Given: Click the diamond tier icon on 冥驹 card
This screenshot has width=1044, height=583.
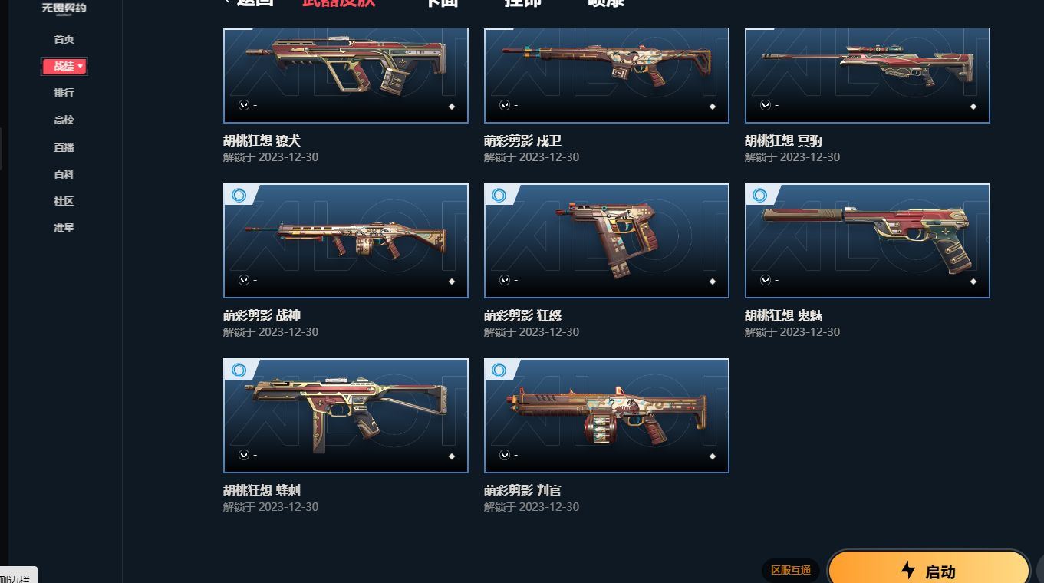Looking at the screenshot, I should [973, 107].
